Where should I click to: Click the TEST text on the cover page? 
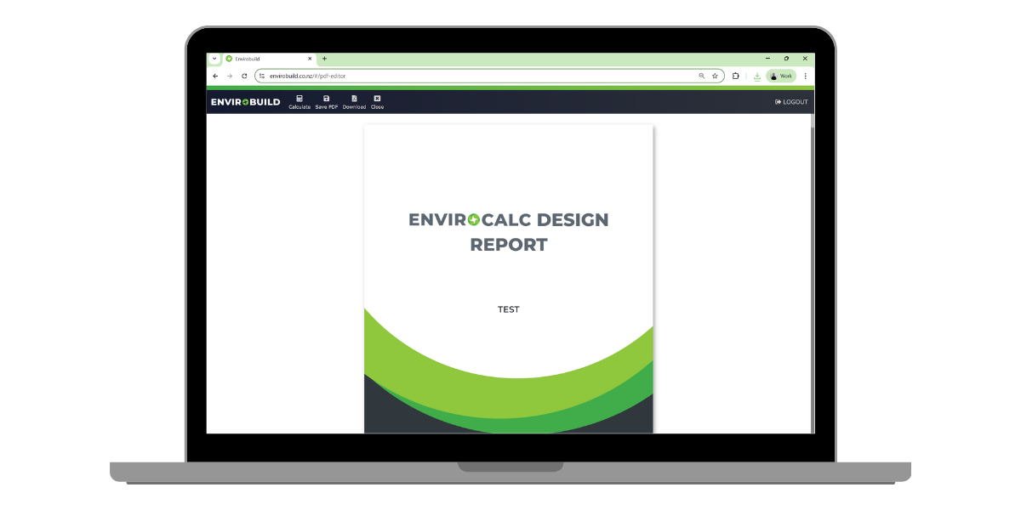click(x=509, y=309)
